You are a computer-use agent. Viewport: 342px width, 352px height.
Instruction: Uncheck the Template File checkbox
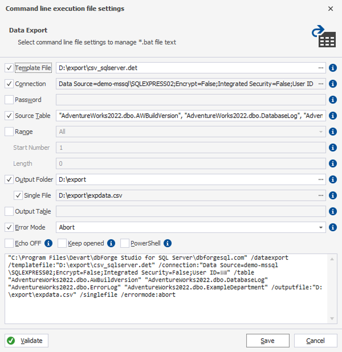(x=9, y=68)
